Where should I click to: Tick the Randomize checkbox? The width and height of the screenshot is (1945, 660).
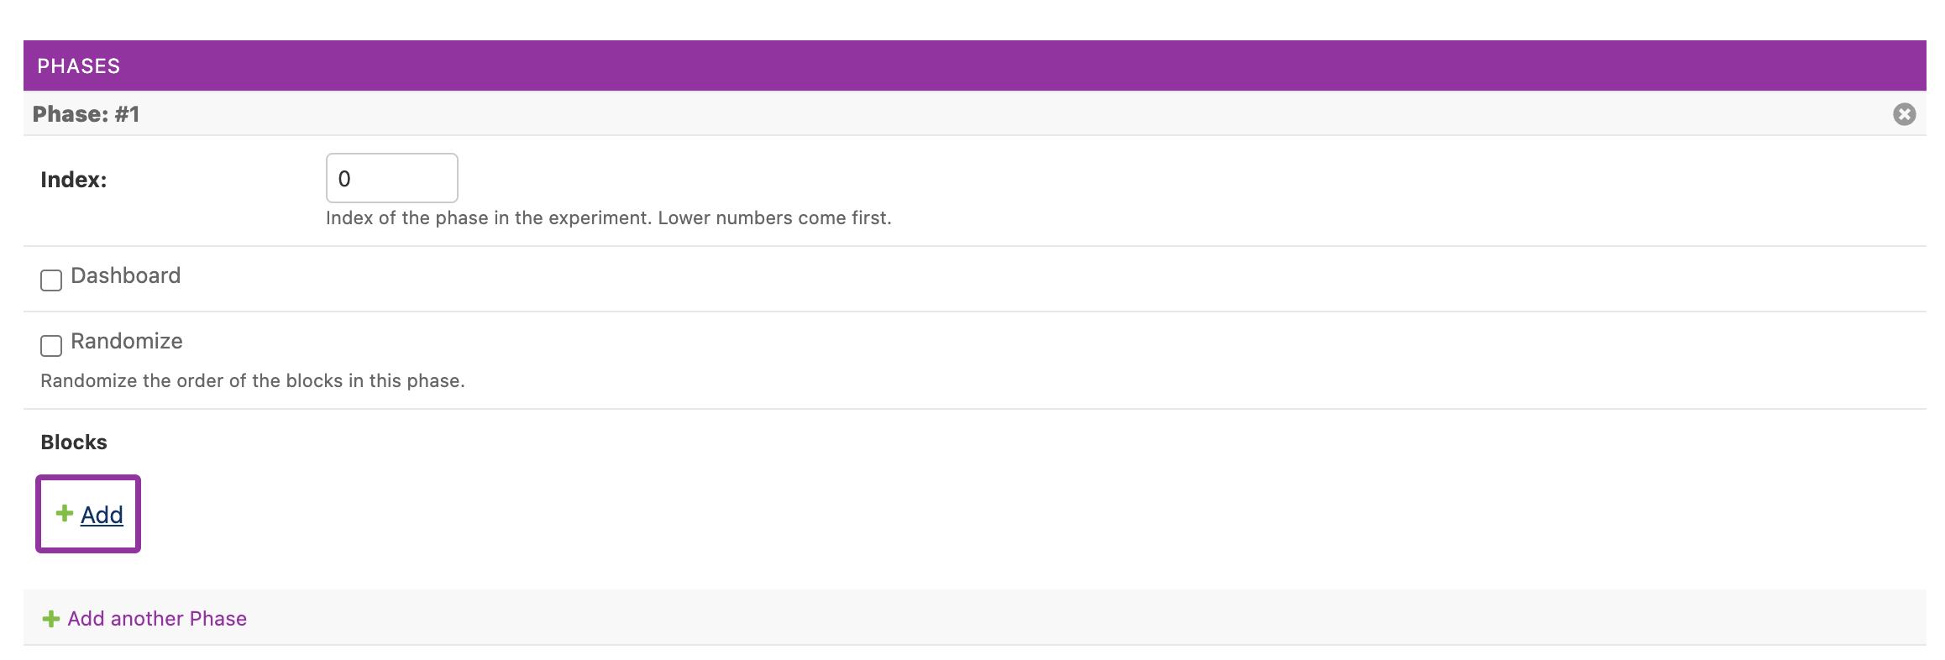(51, 345)
